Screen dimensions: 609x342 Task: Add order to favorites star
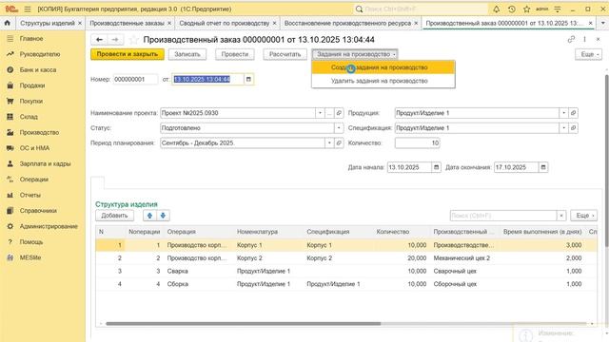click(133, 40)
